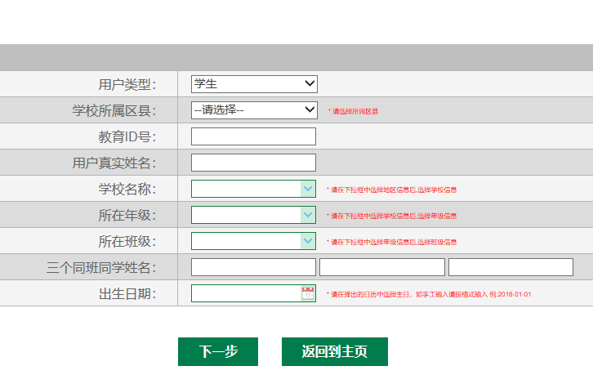593x375 pixels.
Task: Click the 用户真实姓名 label text
Action: coord(114,163)
